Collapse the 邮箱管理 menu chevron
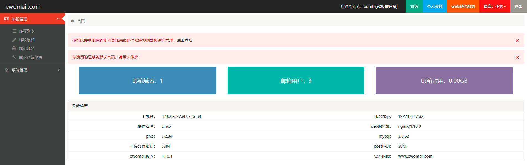Screen dimensions: 527x165 point(58,19)
